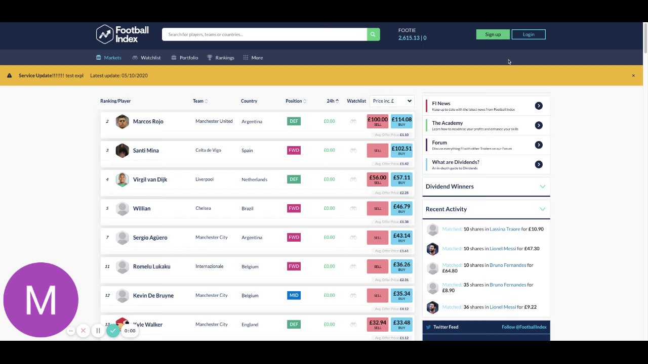Expand the Dividend Winners section

click(543, 187)
